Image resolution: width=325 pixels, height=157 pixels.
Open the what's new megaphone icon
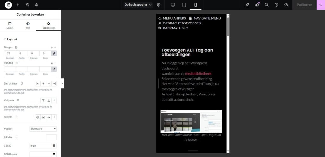click(257, 5)
